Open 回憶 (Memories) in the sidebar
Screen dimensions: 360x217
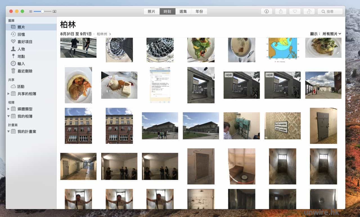pyautogui.click(x=21, y=34)
